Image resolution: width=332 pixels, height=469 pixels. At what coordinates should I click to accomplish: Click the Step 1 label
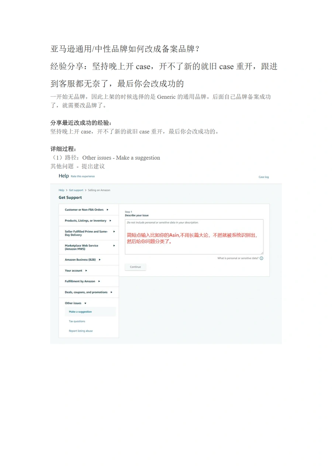128,212
